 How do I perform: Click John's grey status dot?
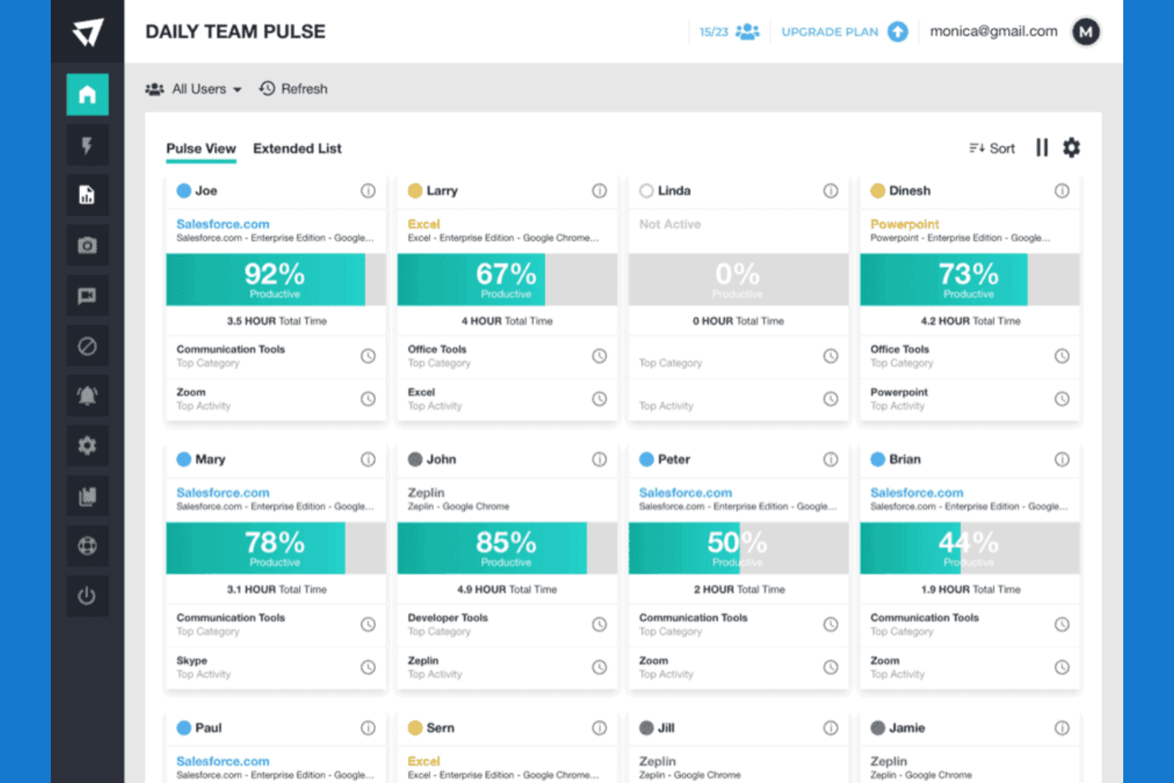[x=415, y=459]
